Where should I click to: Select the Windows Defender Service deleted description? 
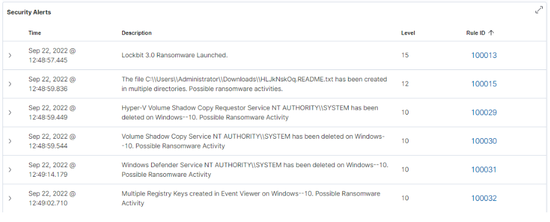[x=255, y=170]
